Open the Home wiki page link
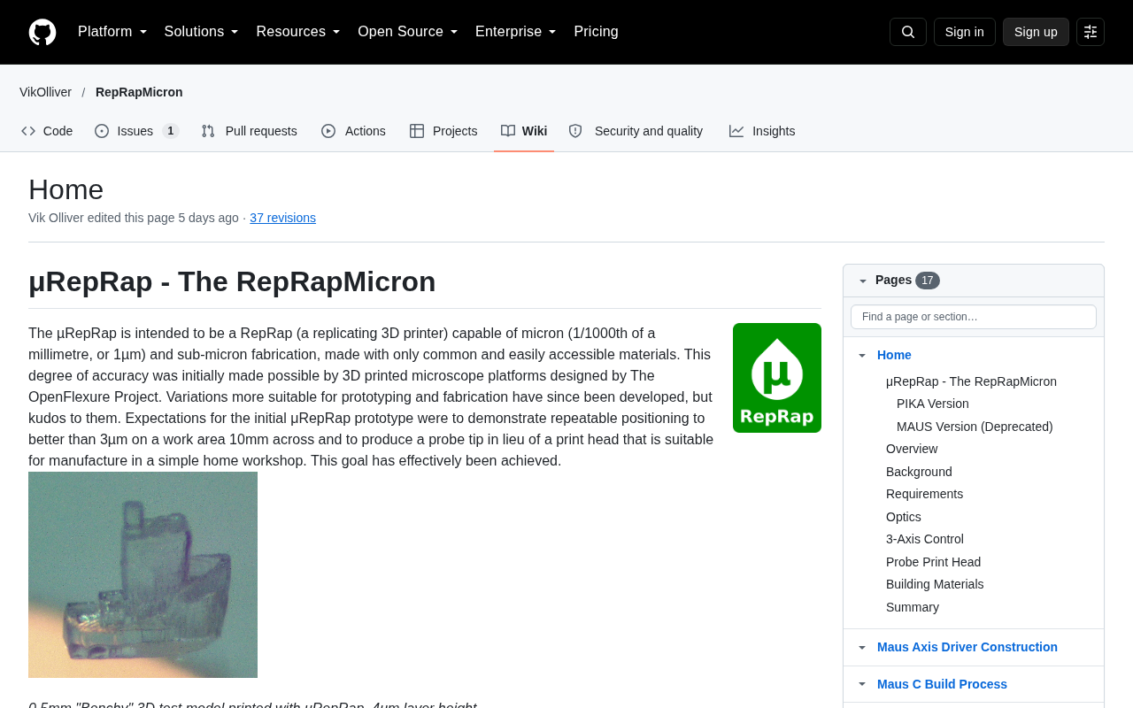This screenshot has height=708, width=1133. click(x=894, y=355)
